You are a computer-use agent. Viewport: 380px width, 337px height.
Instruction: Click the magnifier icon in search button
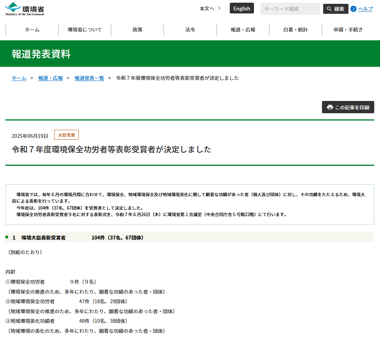pyautogui.click(x=329, y=9)
